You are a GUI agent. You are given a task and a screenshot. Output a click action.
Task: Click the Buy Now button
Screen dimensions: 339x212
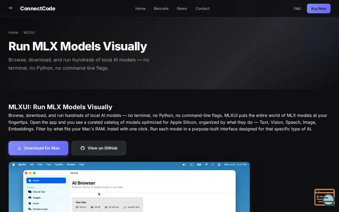[x=319, y=8]
